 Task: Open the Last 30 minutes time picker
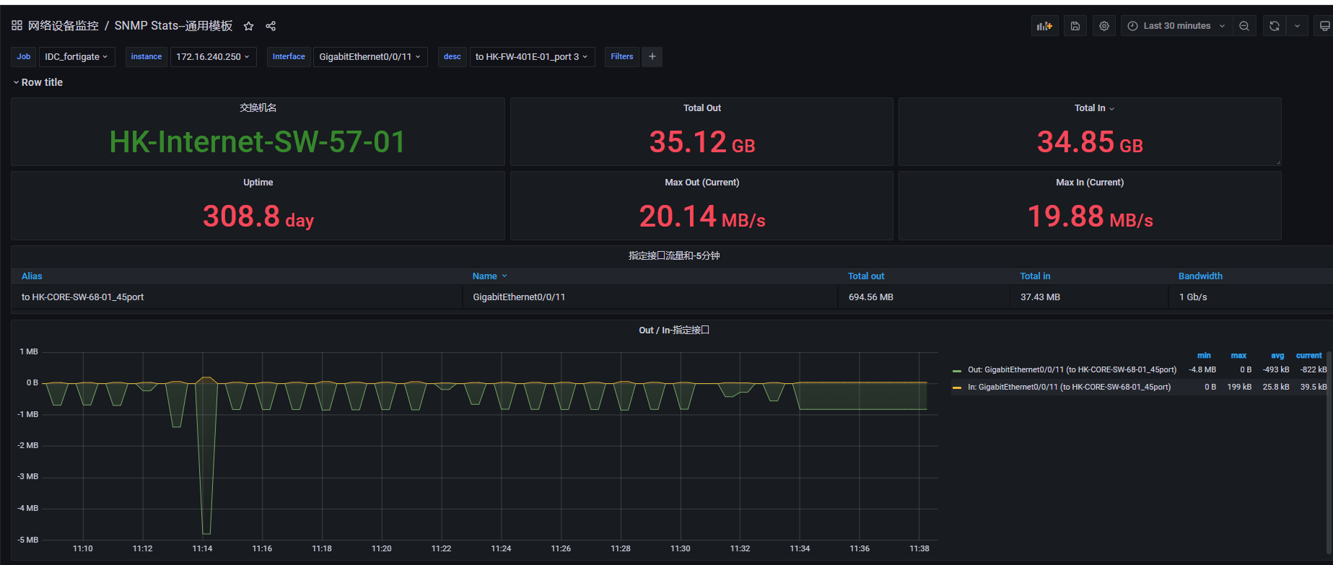click(1176, 26)
